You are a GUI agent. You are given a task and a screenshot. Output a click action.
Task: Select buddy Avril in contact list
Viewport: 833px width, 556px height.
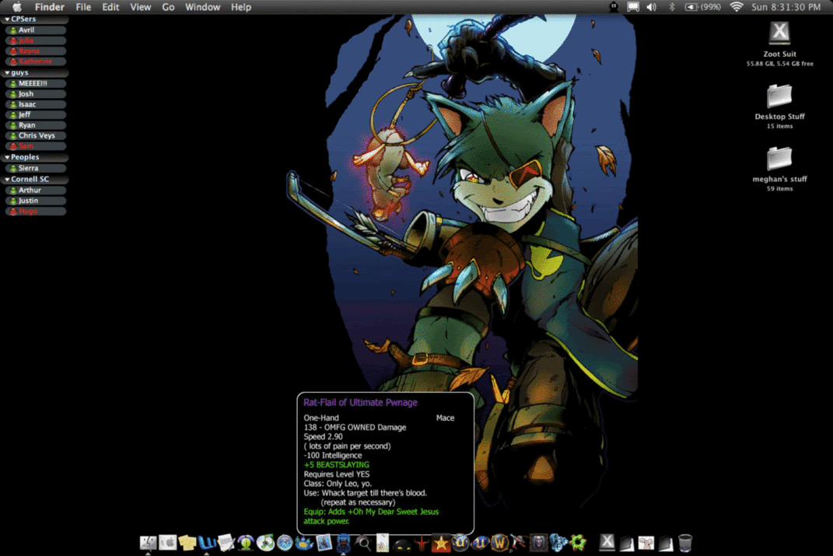click(36, 30)
